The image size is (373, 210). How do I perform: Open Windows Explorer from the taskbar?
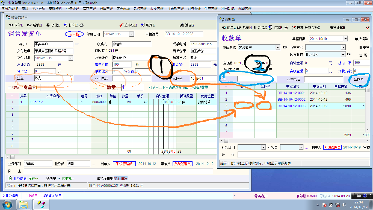click(24, 205)
